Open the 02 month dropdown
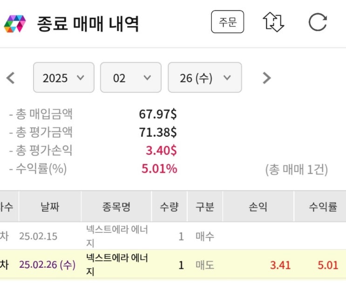 (x=131, y=78)
